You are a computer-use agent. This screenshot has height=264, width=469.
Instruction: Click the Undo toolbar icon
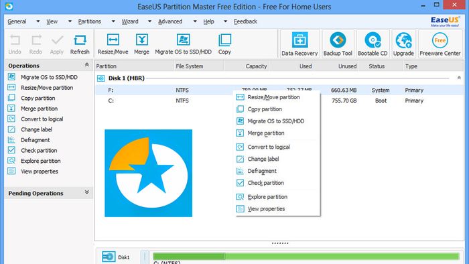point(15,40)
